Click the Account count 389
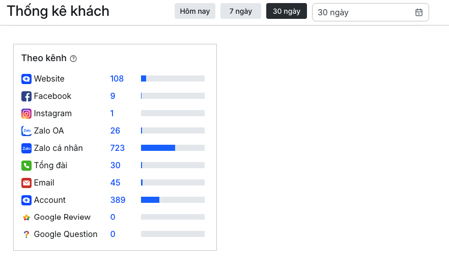Image resolution: width=449 pixels, height=264 pixels. point(118,200)
